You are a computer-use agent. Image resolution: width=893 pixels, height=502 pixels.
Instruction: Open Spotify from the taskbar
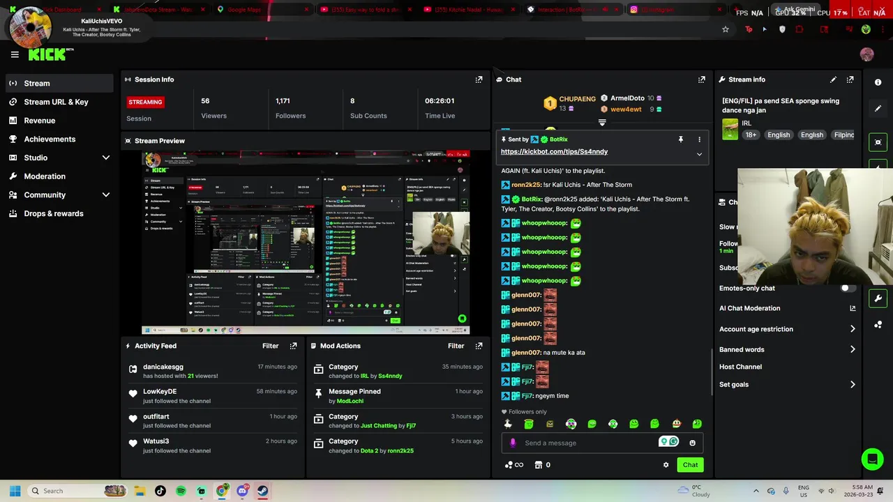[181, 491]
